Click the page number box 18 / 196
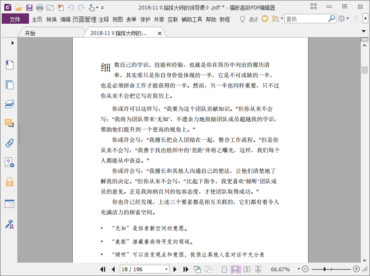This screenshot has width=370, height=276. coord(142,269)
